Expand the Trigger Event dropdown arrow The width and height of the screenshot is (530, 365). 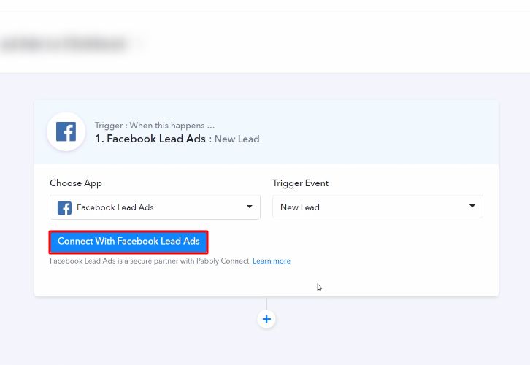click(x=472, y=206)
